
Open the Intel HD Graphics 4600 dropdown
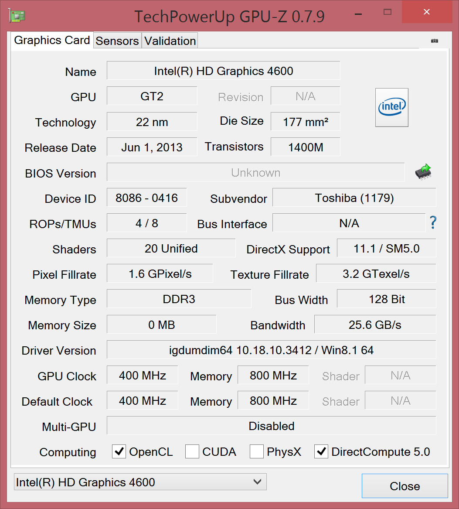140,482
